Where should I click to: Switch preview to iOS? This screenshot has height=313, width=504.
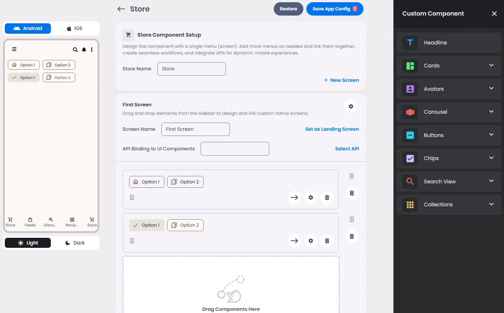click(75, 28)
